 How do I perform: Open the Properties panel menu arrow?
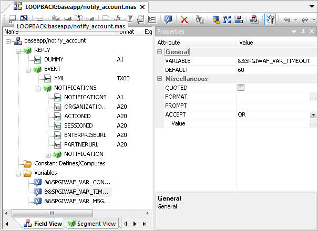pos(294,31)
